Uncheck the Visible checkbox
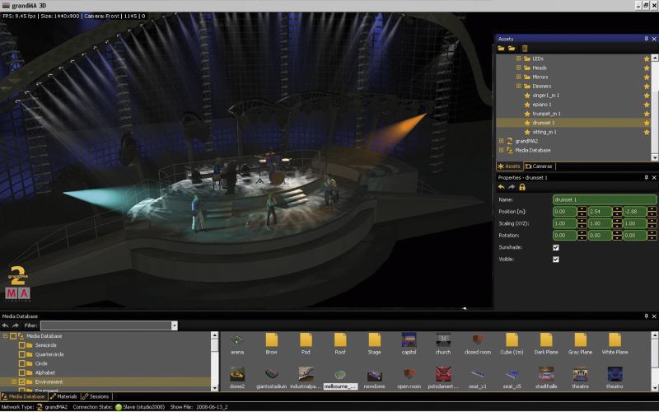659x412 pixels. click(x=556, y=260)
